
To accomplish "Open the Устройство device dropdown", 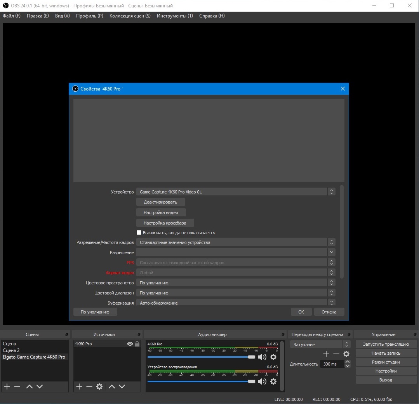I will point(236,192).
